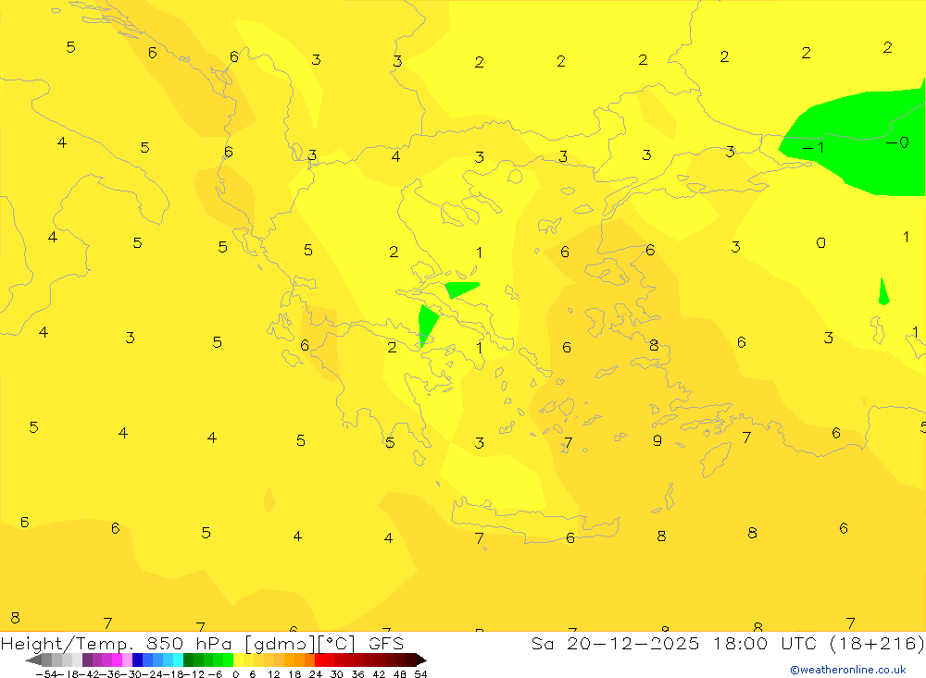
Task: Select the dark blue swatch in the legend
Action: tap(137, 660)
